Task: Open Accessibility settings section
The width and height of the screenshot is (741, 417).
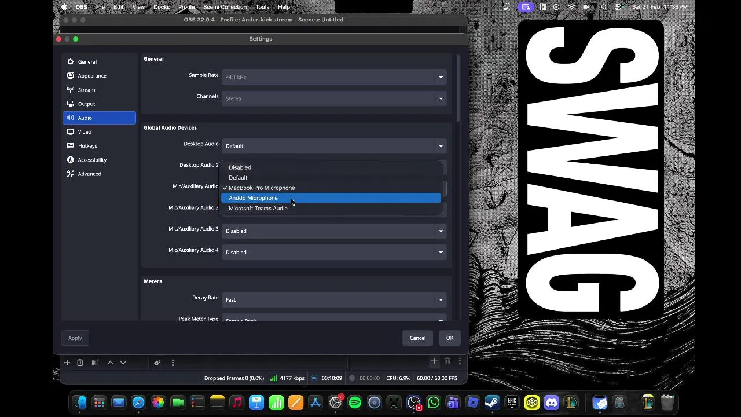Action: (x=99, y=160)
